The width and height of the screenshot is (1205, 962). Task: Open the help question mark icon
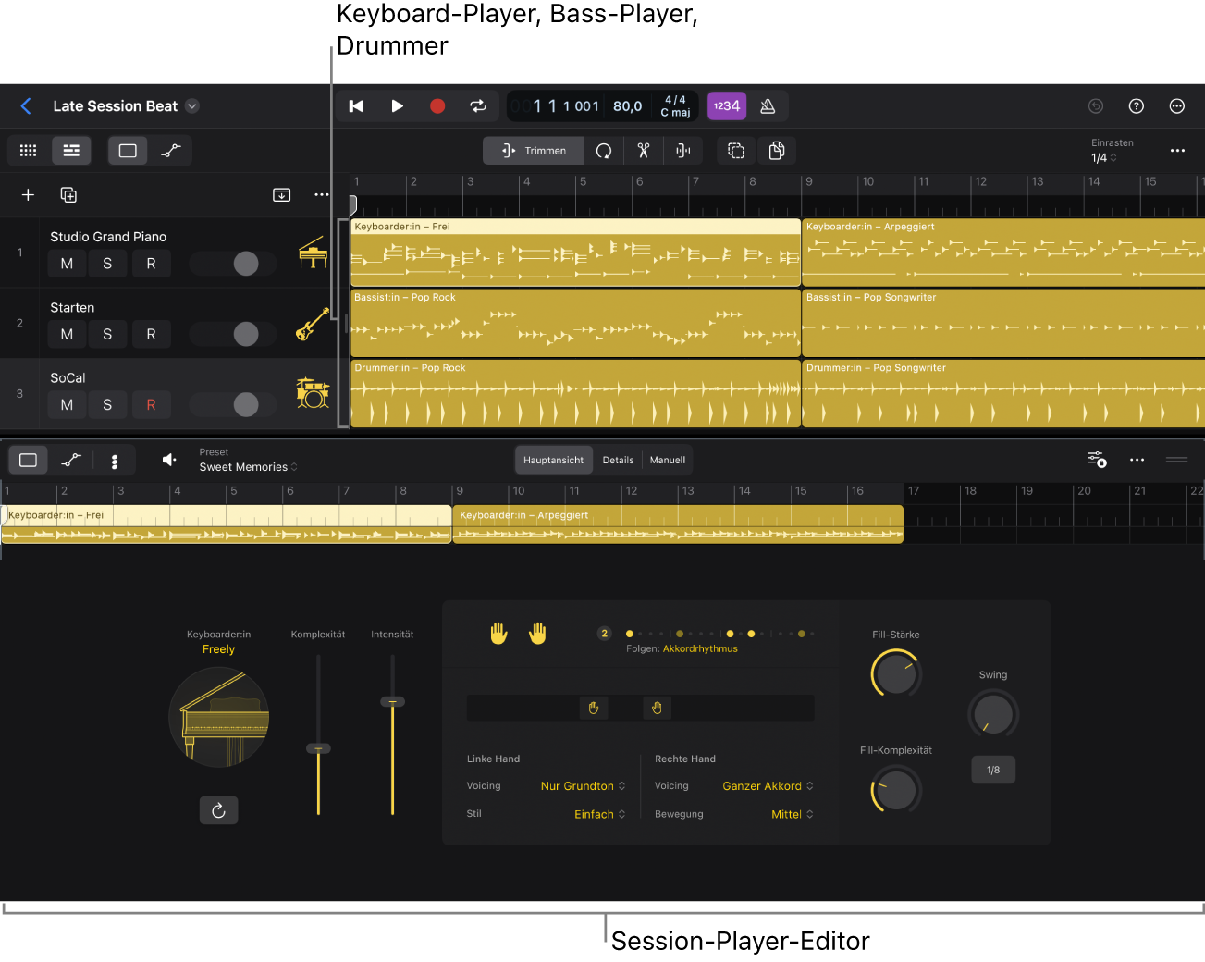click(1137, 106)
